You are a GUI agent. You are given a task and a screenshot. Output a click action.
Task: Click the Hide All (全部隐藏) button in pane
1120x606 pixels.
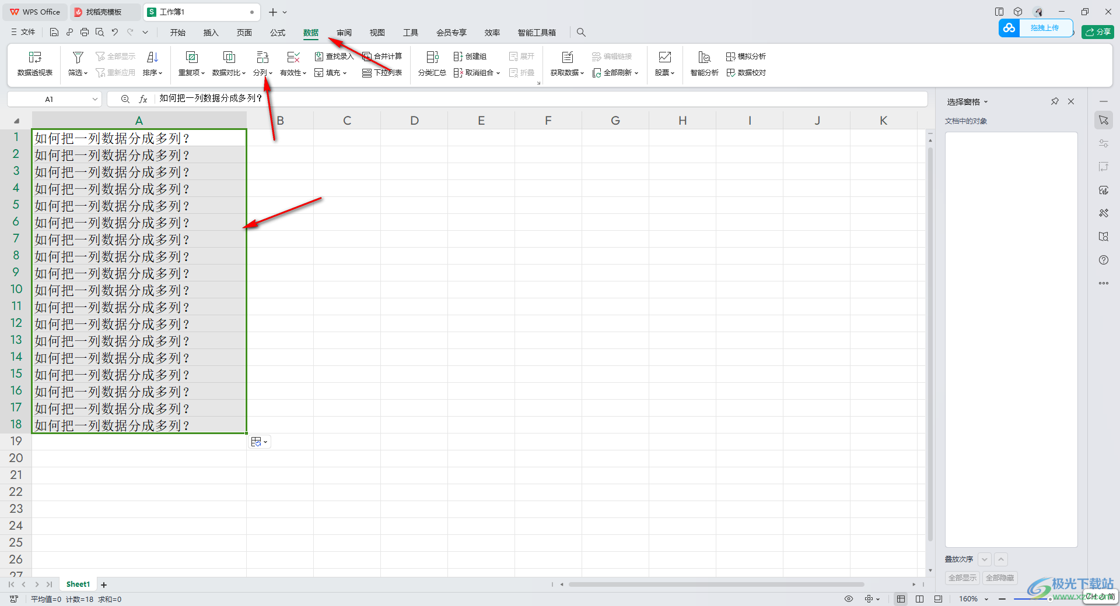1000,577
